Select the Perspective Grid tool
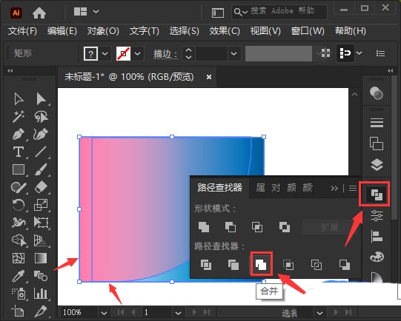This screenshot has height=321, width=401. [41, 240]
